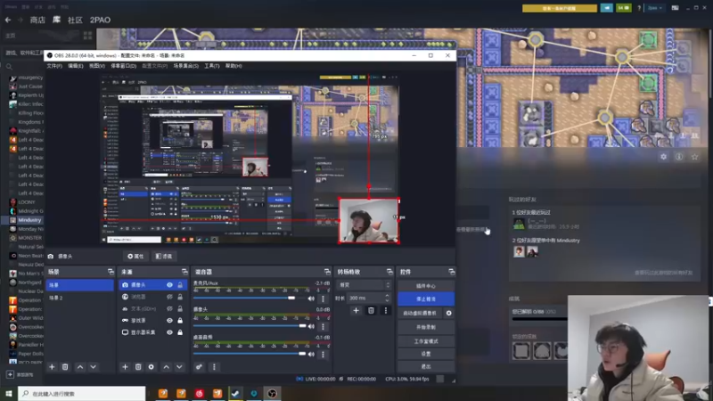Image resolution: width=713 pixels, height=401 pixels.
Task: Delete the scene transition with trash icon
Action: point(371,310)
